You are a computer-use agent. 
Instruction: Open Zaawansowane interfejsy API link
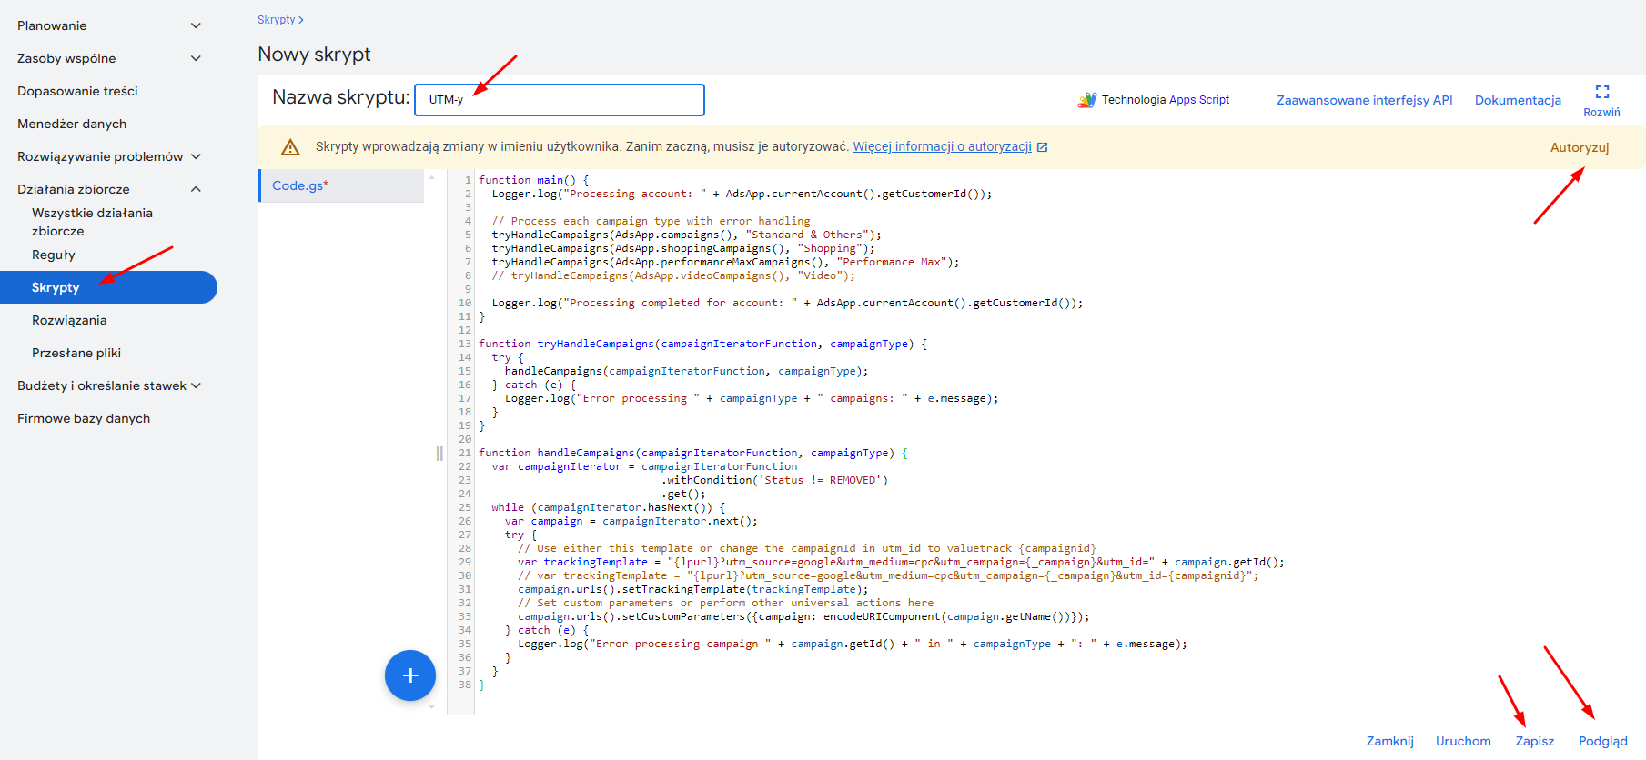click(1364, 100)
